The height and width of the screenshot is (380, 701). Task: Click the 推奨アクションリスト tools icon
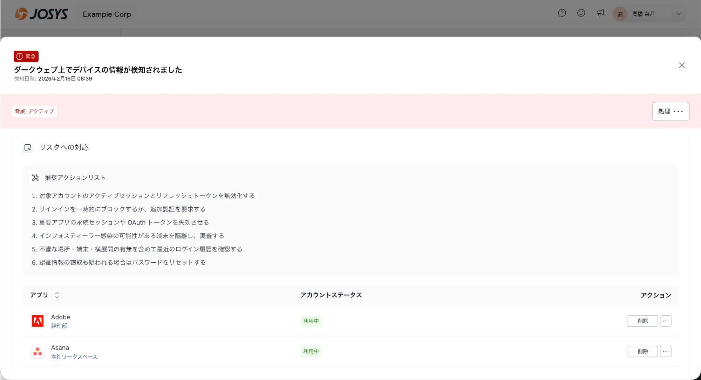pos(35,178)
